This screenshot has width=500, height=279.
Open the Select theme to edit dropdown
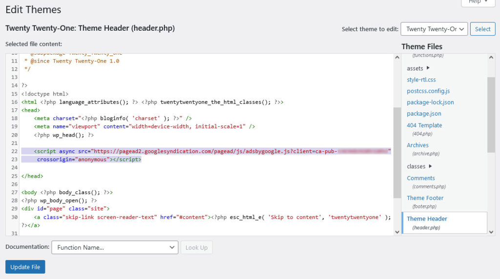point(434,29)
